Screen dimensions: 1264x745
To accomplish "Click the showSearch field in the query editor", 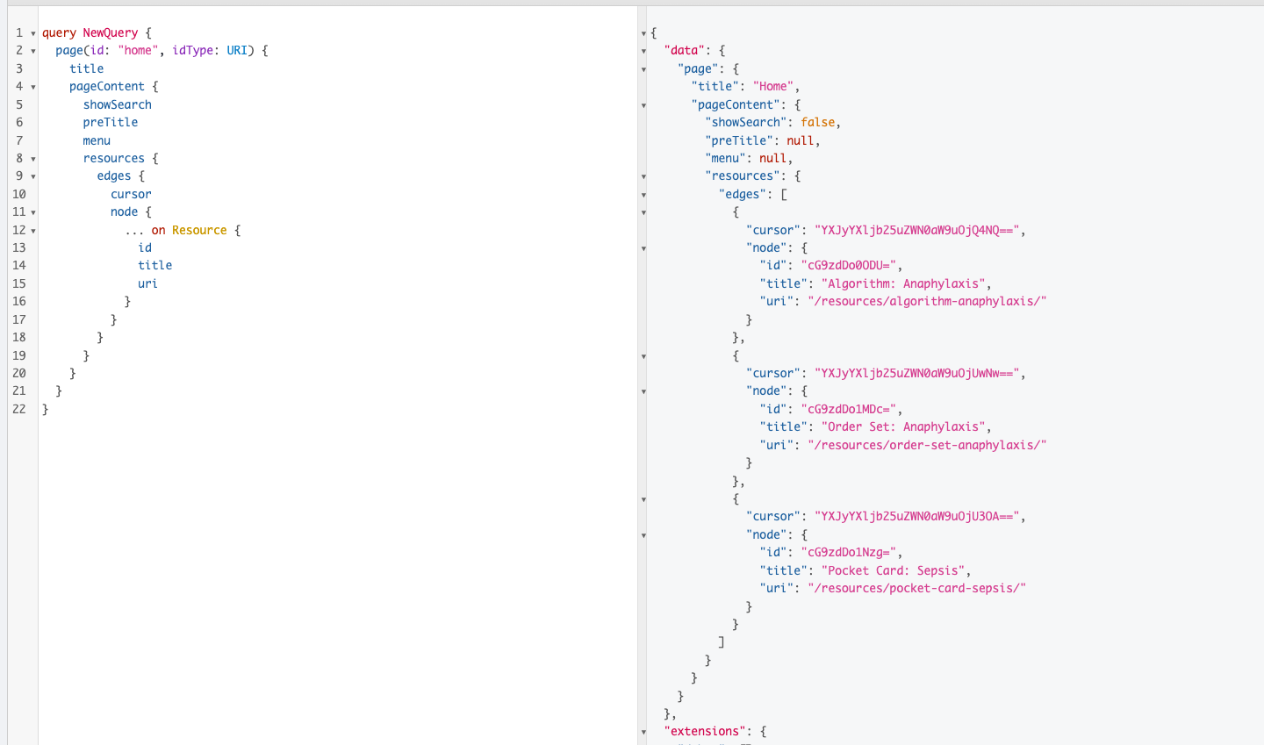I will pyautogui.click(x=117, y=104).
